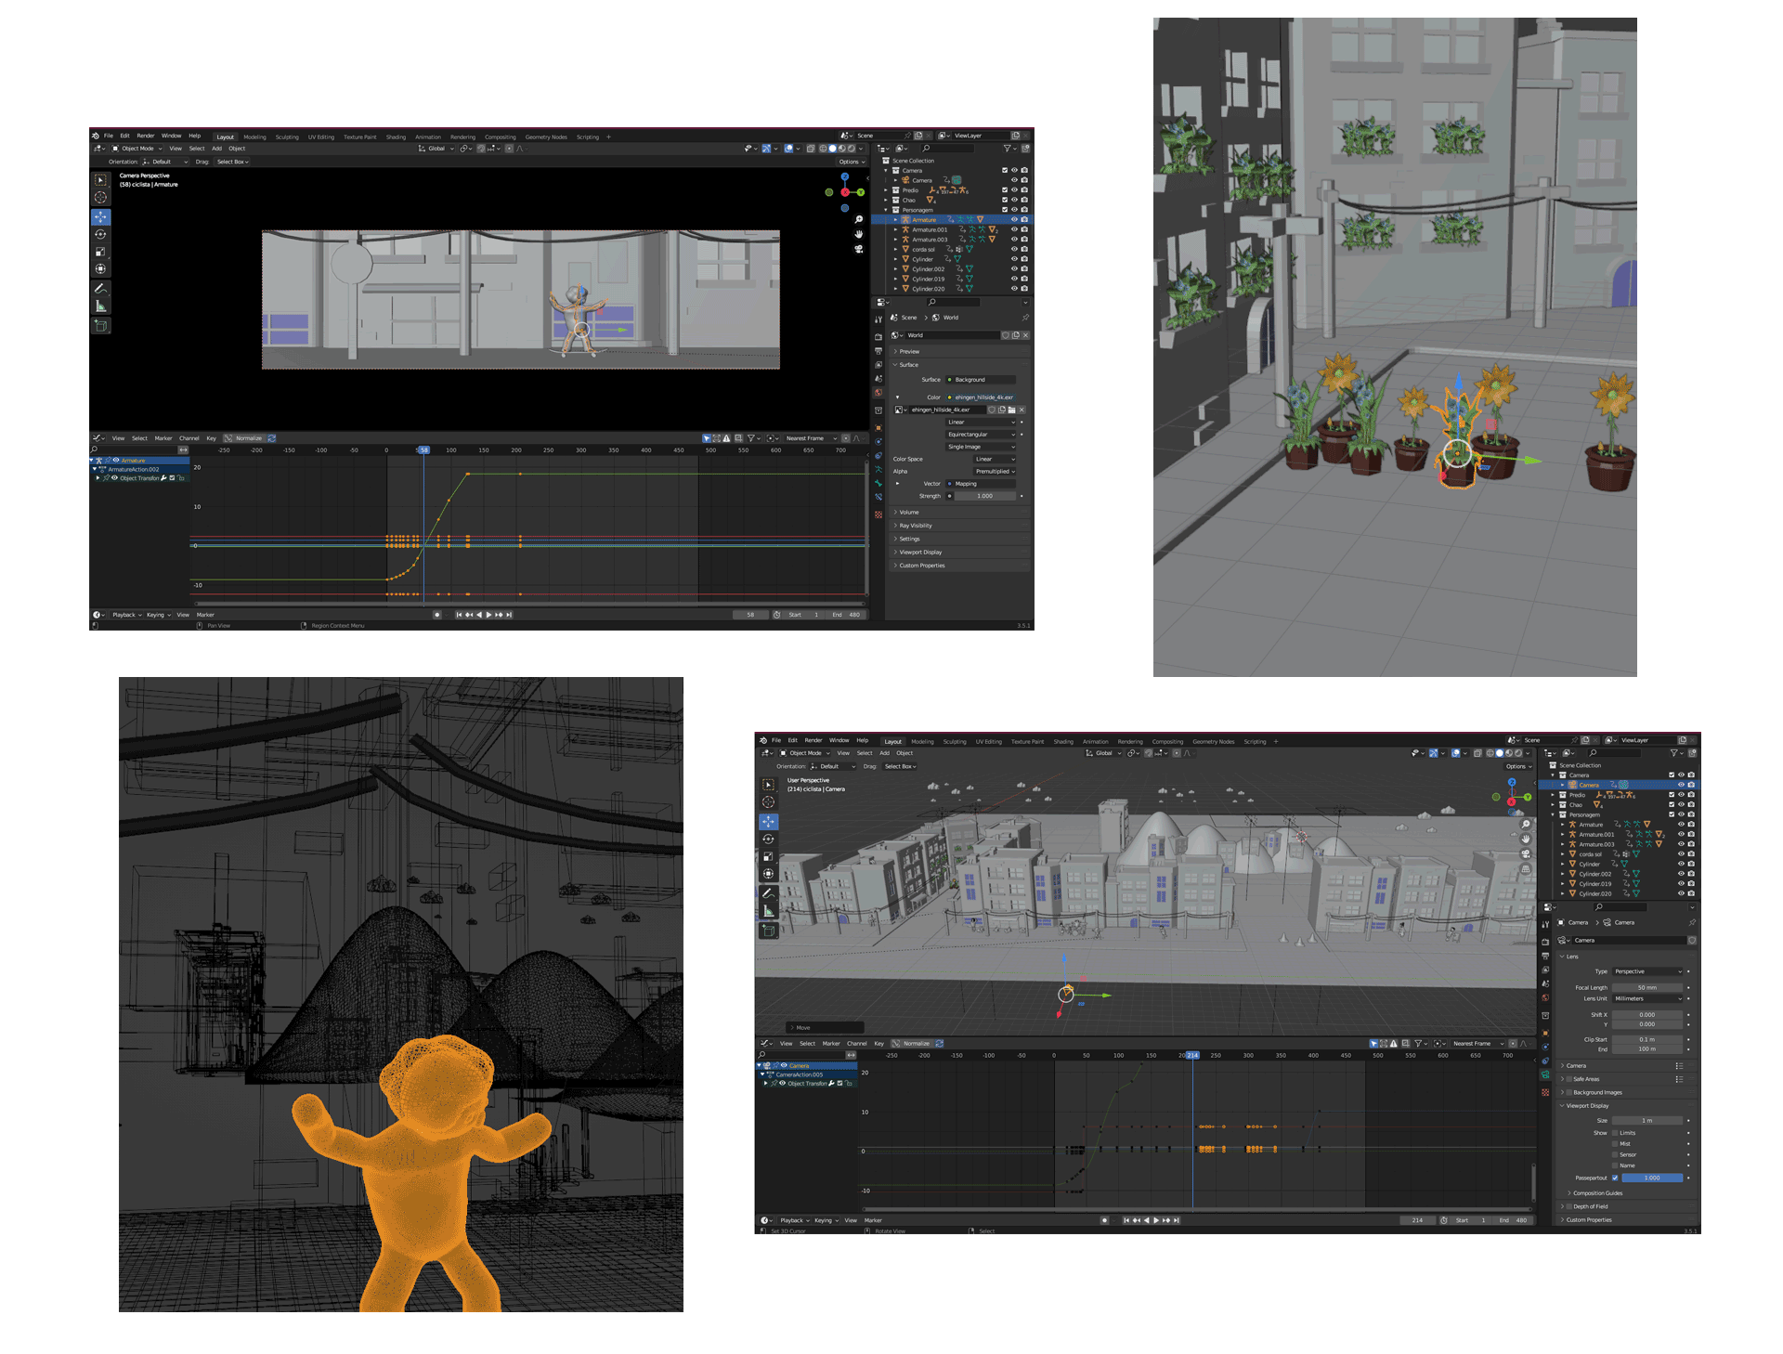This screenshot has width=1783, height=1354.
Task: Enable the Depth of Field checkbox
Action: (1569, 1206)
